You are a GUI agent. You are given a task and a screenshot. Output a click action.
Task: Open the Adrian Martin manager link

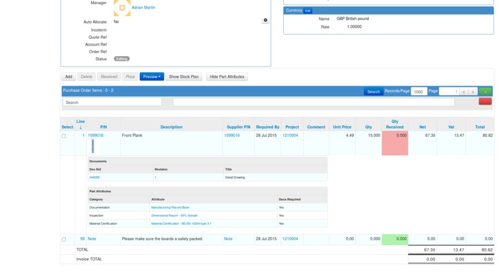pyautogui.click(x=143, y=8)
